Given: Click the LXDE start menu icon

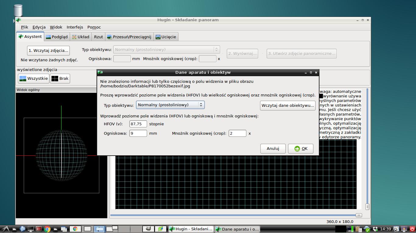Looking at the screenshot, I should coord(5,229).
